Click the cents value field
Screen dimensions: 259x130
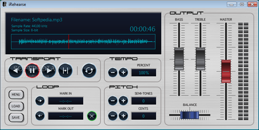point(144,116)
